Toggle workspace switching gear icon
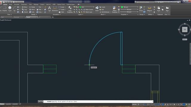The image size is (191, 107). point(174,104)
